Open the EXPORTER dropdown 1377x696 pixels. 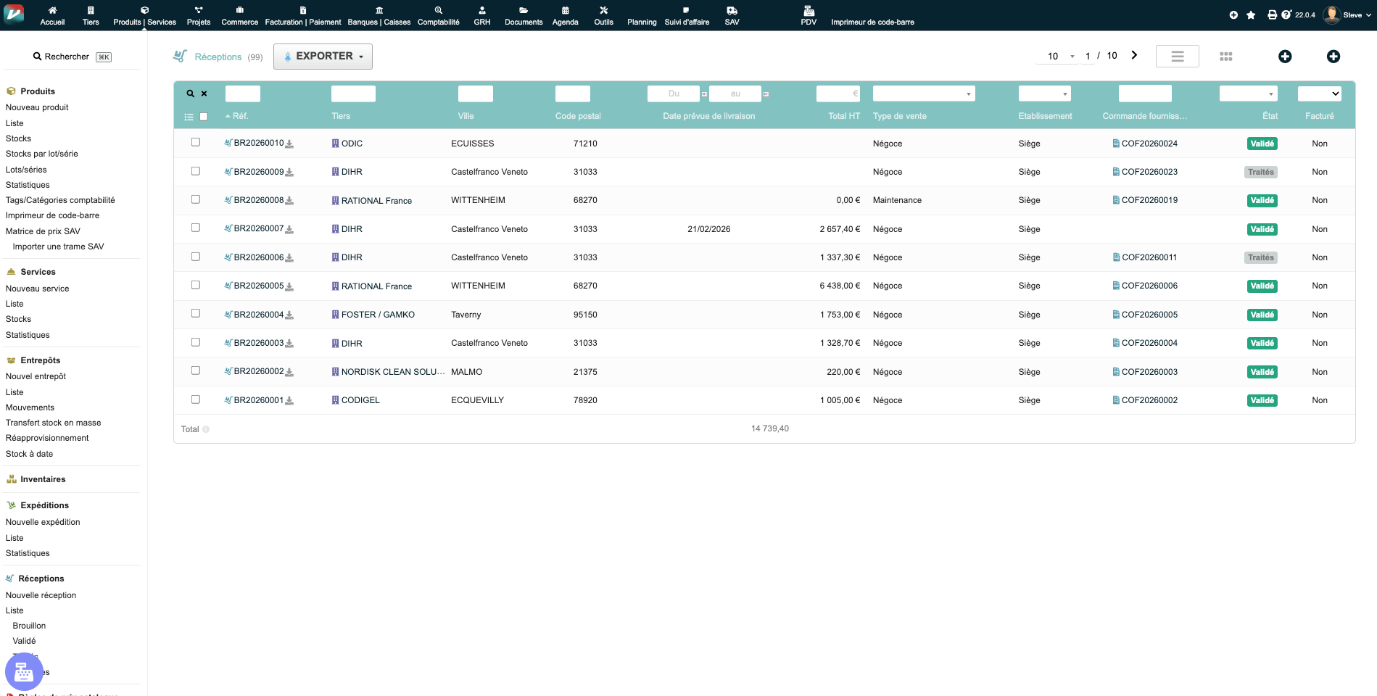323,57
